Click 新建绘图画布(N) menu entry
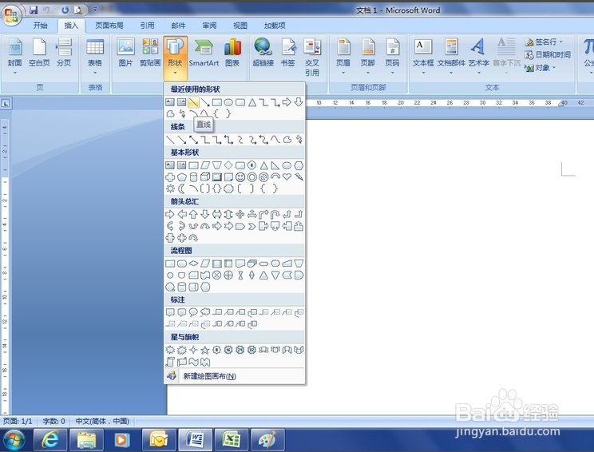594x452 pixels. tap(209, 376)
